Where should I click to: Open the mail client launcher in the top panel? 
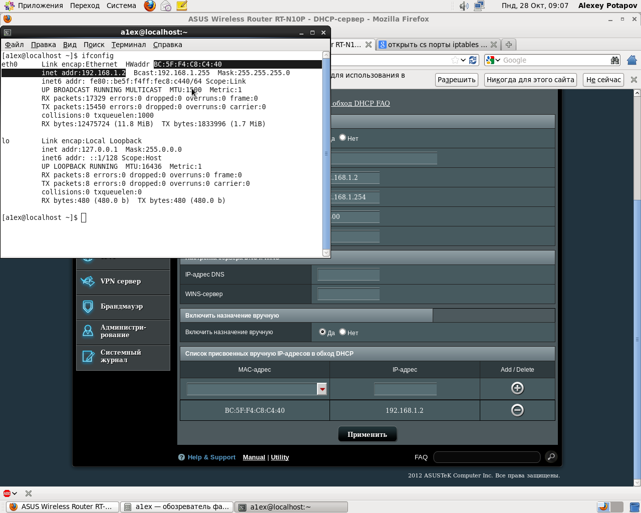tap(166, 6)
